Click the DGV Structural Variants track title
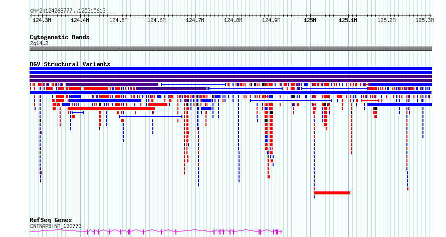Image resolution: width=446 pixels, height=237 pixels. (x=70, y=64)
